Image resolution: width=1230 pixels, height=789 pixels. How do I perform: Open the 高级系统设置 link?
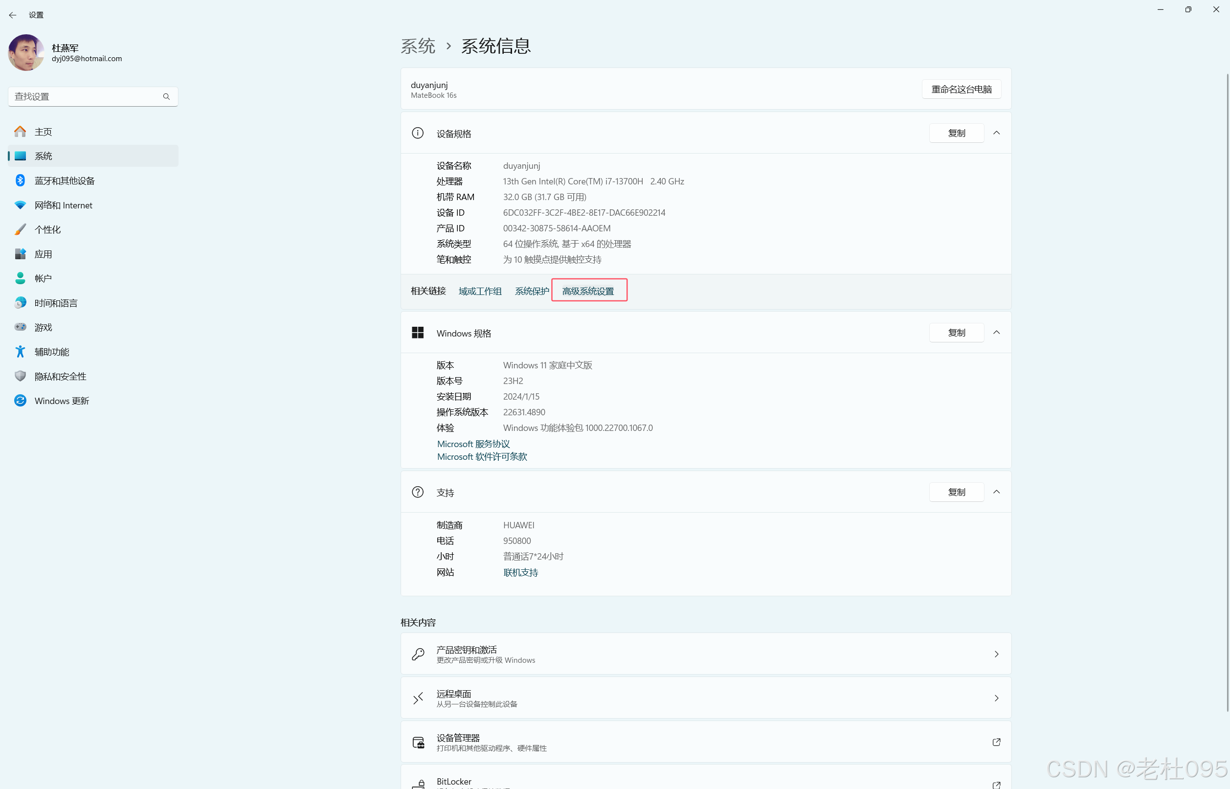coord(588,291)
